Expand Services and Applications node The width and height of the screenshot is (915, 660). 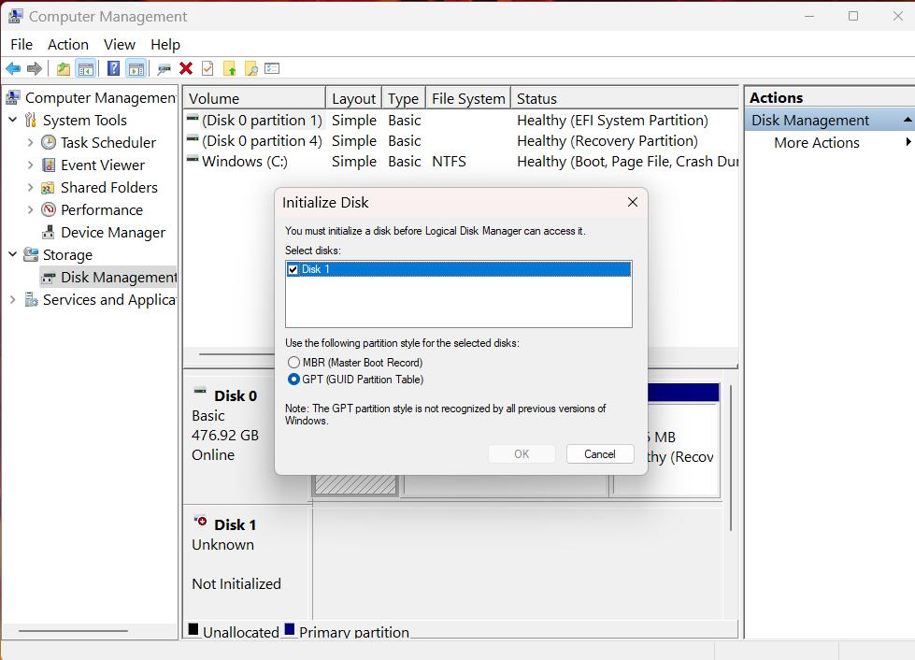13,300
